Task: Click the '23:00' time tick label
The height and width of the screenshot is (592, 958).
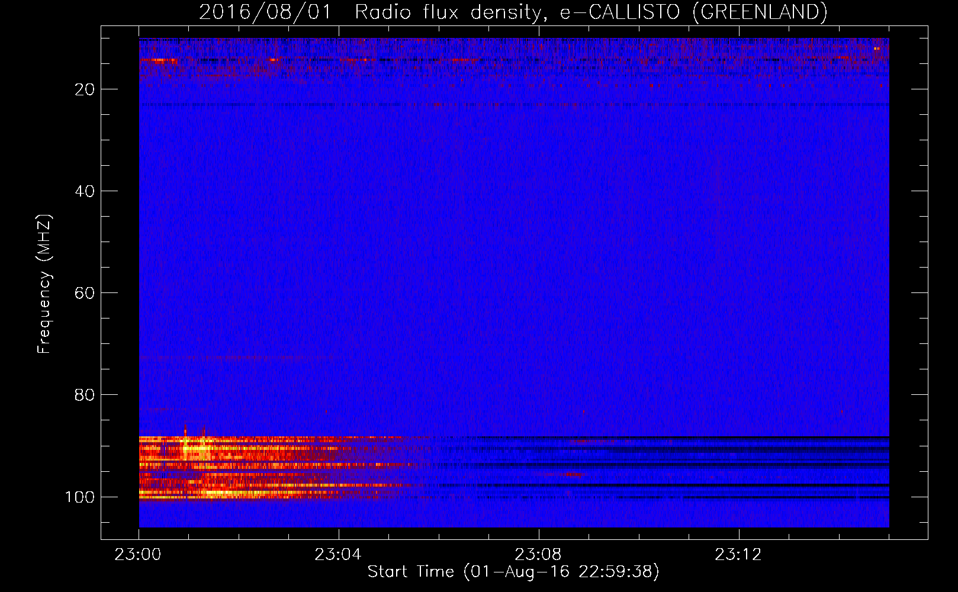Action: pos(139,555)
